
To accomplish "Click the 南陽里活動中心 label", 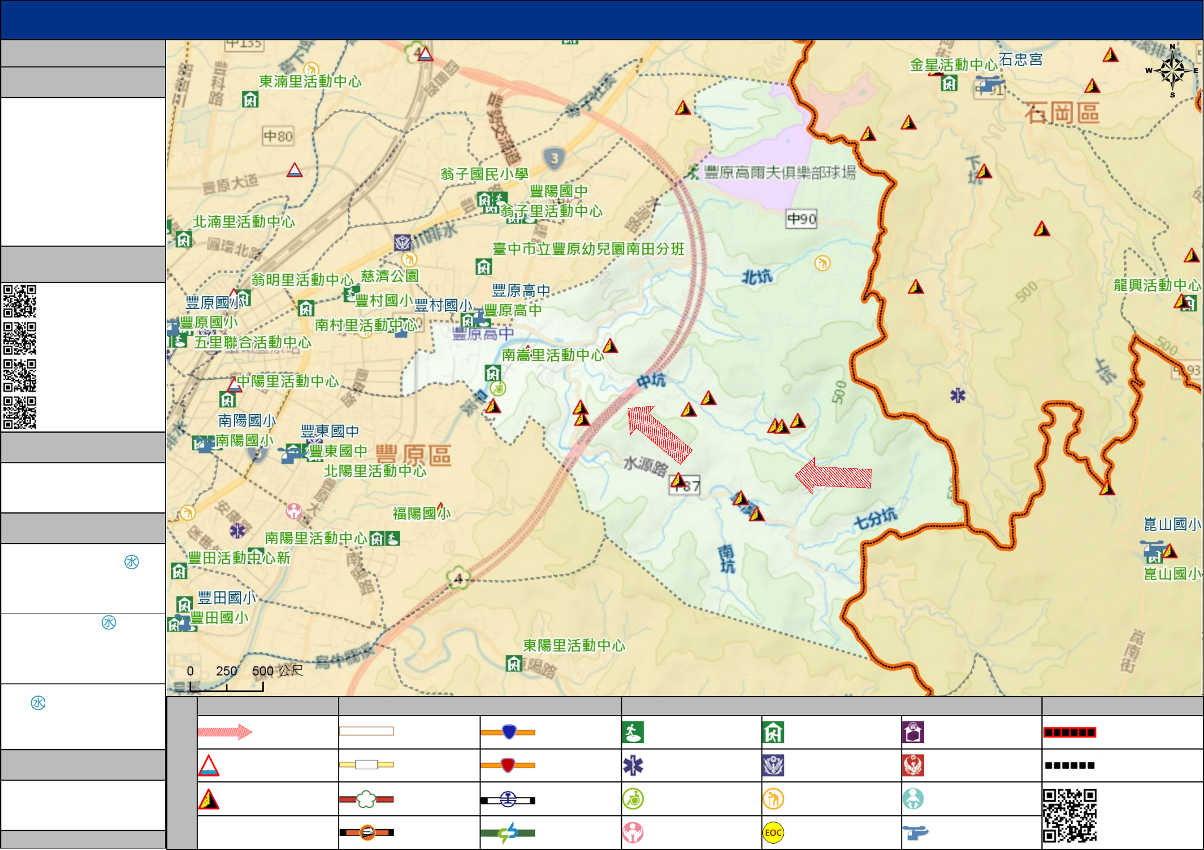I will 316,538.
